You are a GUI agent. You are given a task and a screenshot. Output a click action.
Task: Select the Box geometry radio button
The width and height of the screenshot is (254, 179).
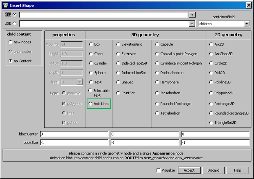(91, 45)
